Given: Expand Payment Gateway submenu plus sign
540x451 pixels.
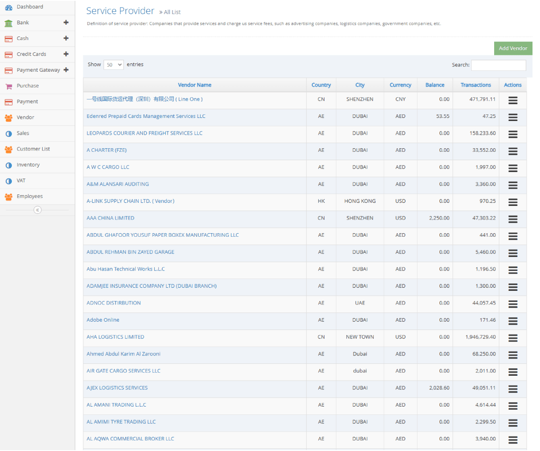Looking at the screenshot, I should tap(66, 70).
